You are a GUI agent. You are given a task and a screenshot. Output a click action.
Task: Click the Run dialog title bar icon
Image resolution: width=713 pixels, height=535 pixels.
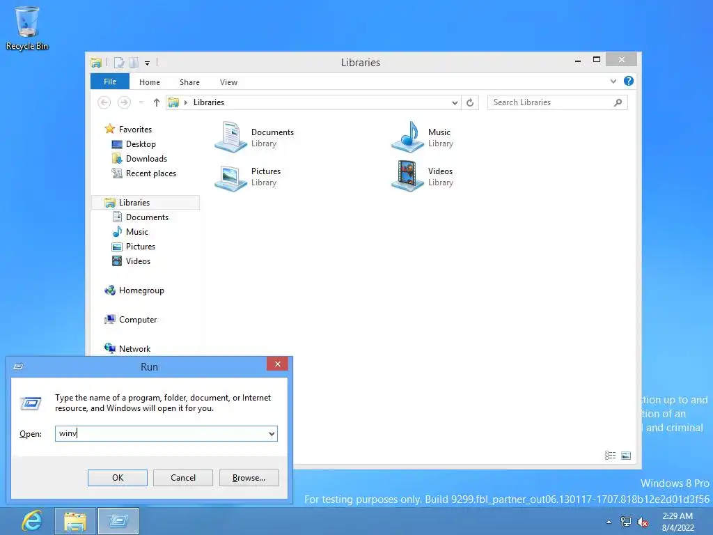click(19, 366)
